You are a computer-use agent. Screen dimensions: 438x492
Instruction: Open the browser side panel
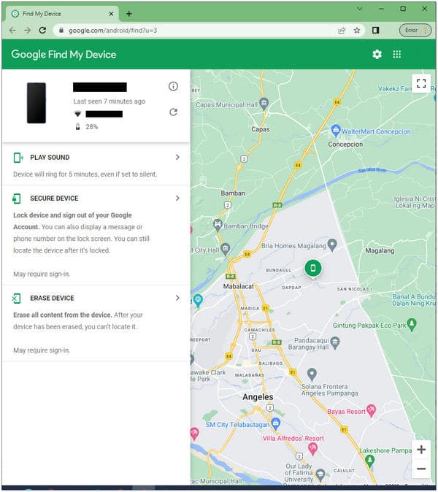point(375,30)
